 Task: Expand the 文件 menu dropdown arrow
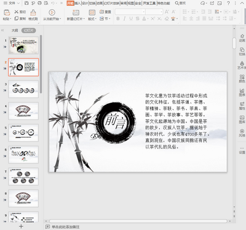point(18,3)
